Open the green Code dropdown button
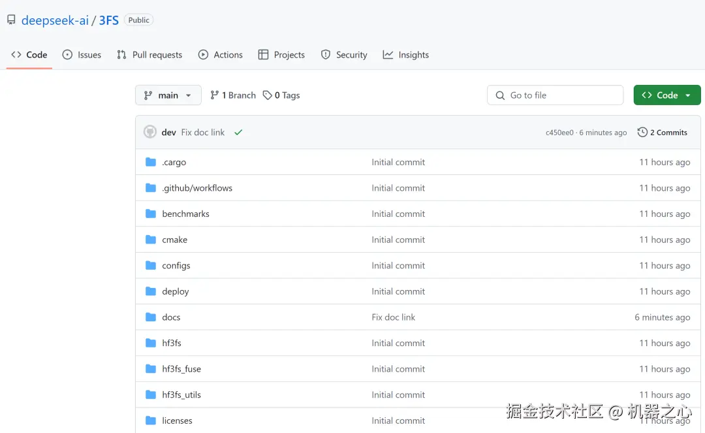This screenshot has height=433, width=705. point(667,95)
